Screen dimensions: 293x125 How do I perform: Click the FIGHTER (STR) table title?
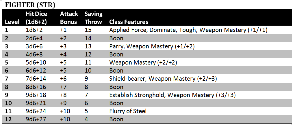[30, 5]
